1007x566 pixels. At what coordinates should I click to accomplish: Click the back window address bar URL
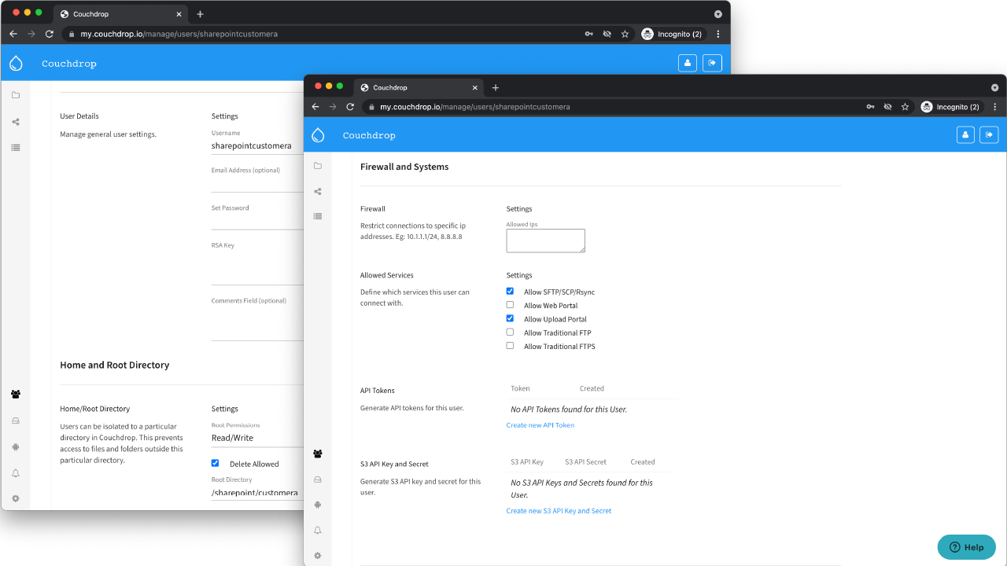tap(179, 35)
